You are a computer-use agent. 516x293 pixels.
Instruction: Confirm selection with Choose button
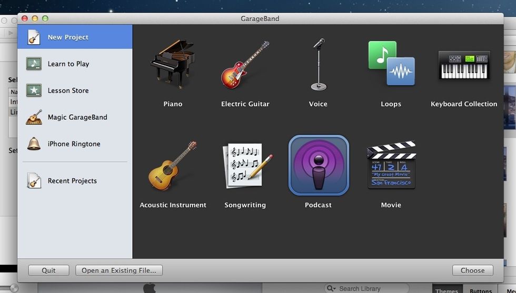pos(472,270)
